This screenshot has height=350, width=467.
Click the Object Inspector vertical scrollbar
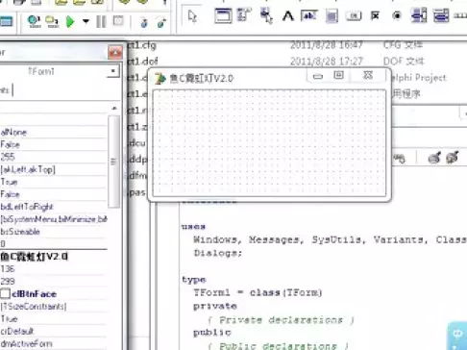[x=113, y=162]
